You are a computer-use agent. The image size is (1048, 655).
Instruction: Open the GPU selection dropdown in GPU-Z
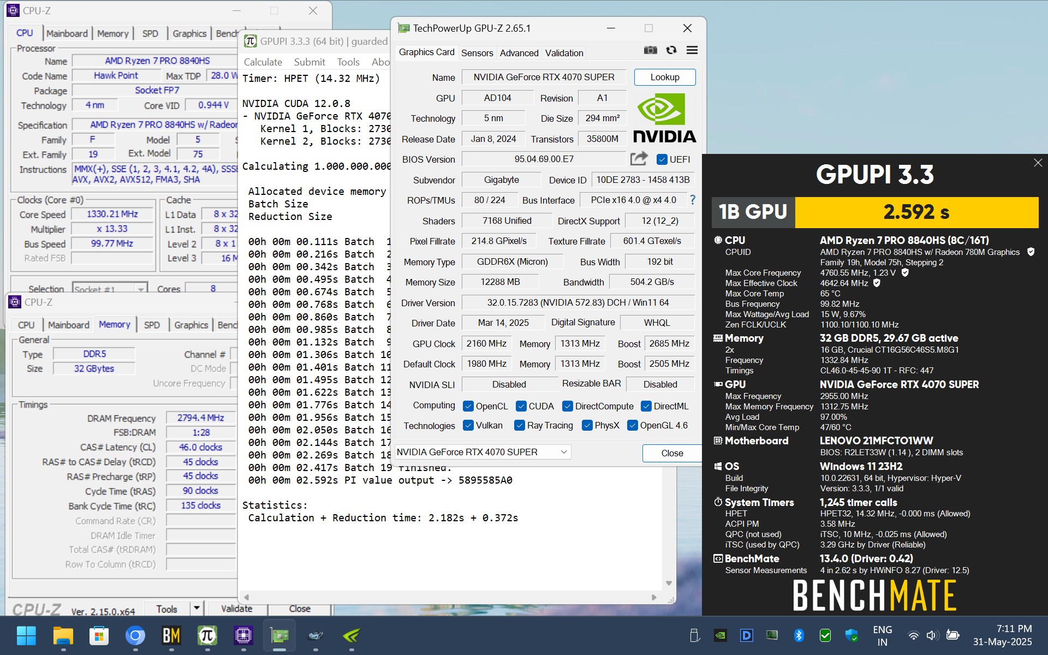coord(483,452)
